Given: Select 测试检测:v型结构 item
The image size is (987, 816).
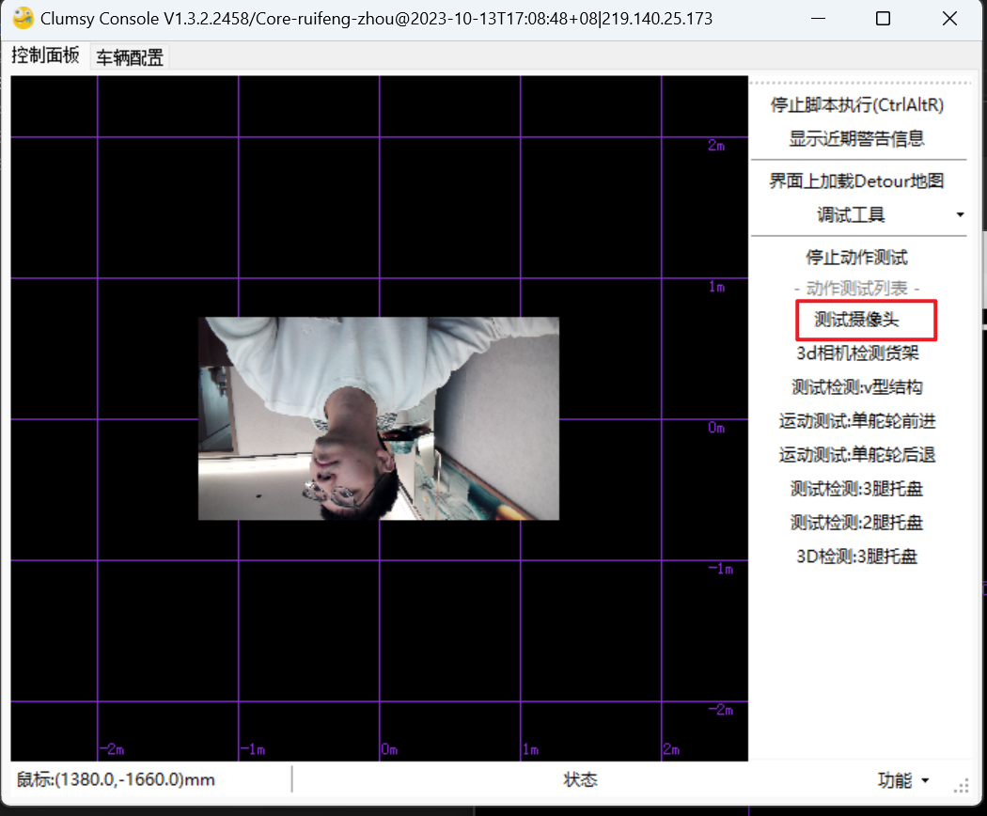Looking at the screenshot, I should click(856, 387).
